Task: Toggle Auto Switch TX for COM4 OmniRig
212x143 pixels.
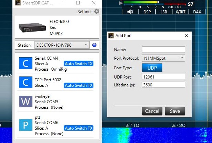Action: pyautogui.click(x=79, y=64)
